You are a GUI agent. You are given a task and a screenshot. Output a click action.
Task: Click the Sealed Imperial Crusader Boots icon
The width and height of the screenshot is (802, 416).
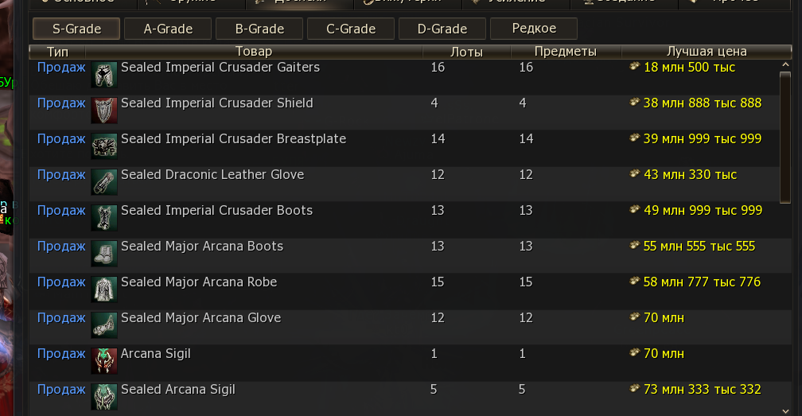pos(104,217)
